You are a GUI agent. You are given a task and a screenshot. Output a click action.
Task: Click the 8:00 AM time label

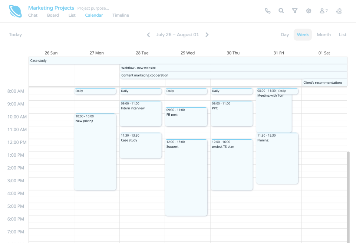tap(16, 91)
